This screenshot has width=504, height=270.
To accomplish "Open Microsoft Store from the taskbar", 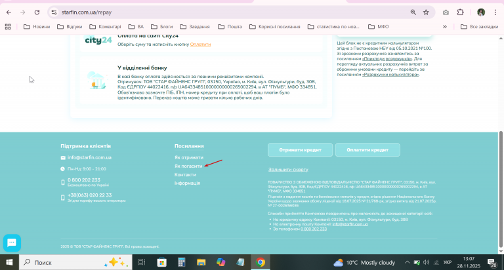I will tap(161, 262).
